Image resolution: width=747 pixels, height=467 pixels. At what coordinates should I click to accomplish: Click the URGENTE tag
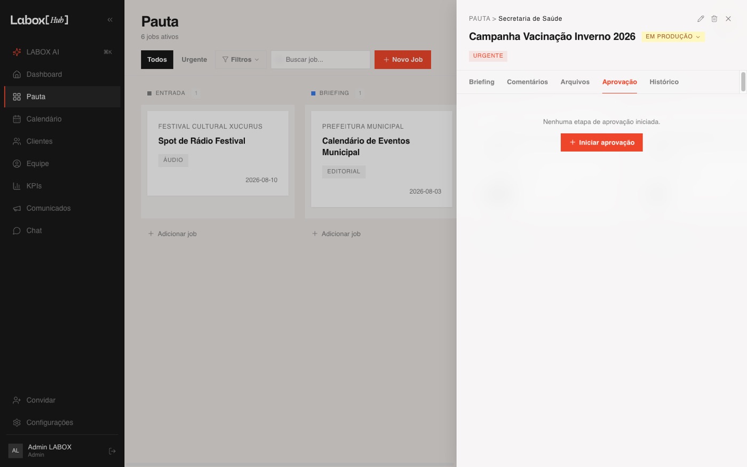(488, 56)
